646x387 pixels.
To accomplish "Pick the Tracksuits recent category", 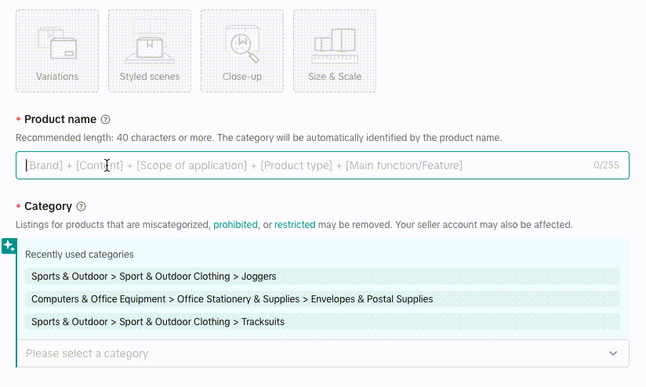I will (322, 321).
